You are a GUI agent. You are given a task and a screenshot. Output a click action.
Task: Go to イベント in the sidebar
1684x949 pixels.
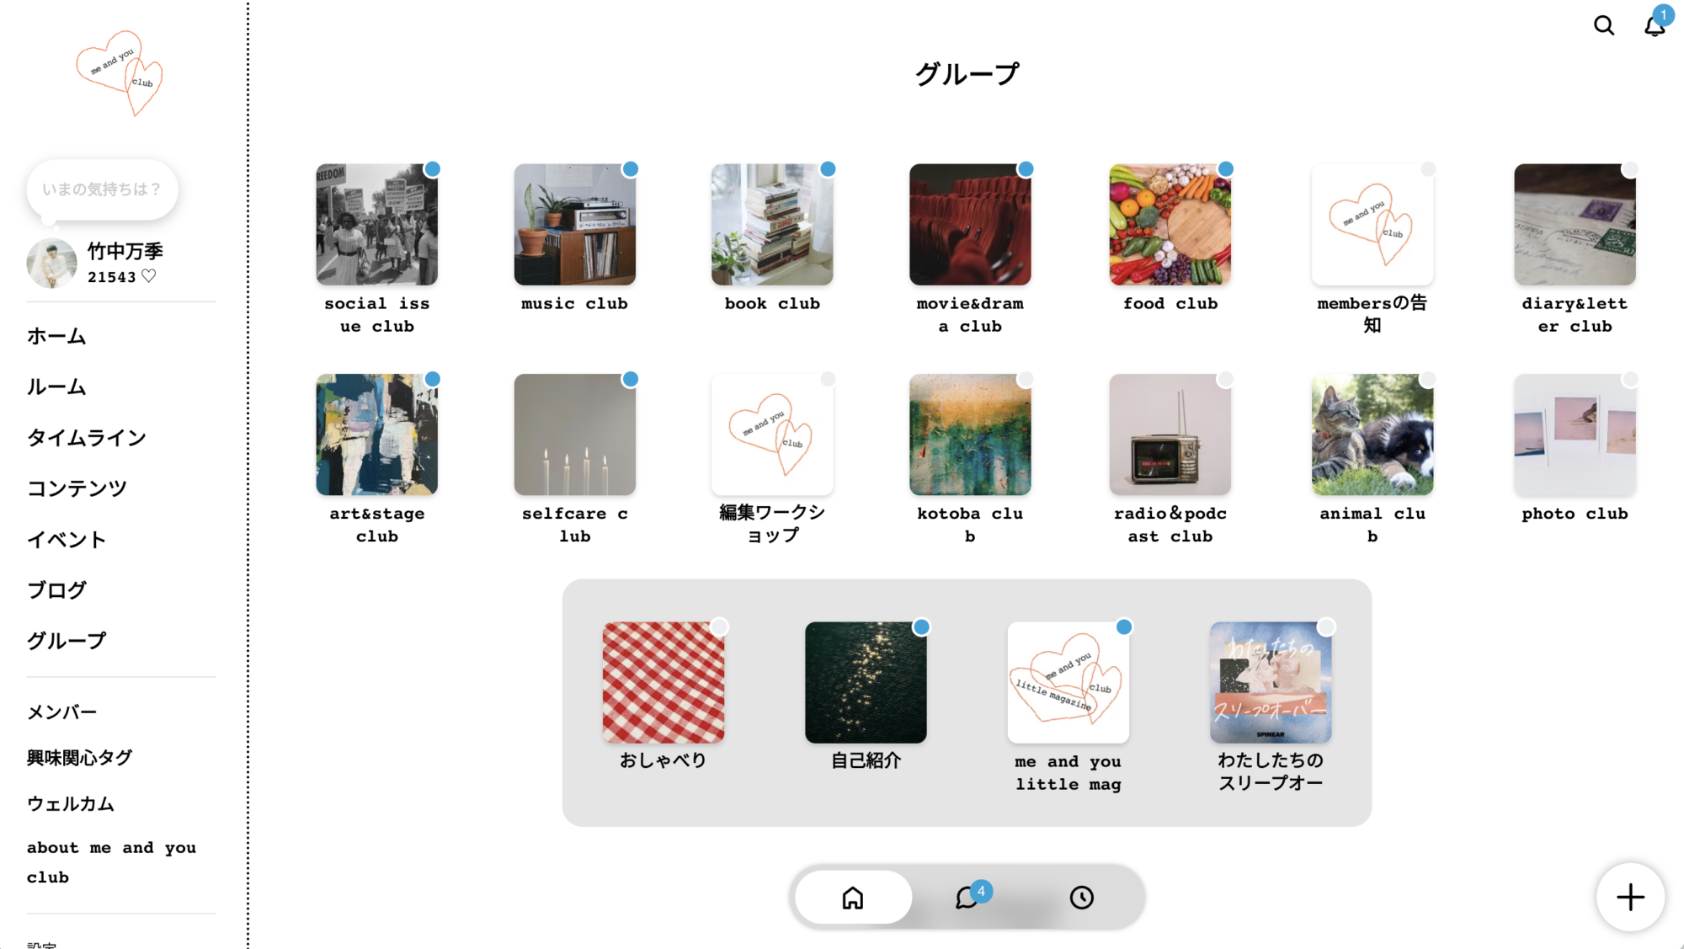(x=66, y=539)
